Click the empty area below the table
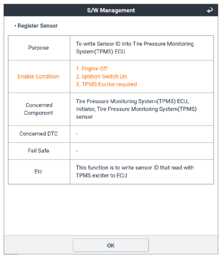222x258 pixels. [111, 210]
